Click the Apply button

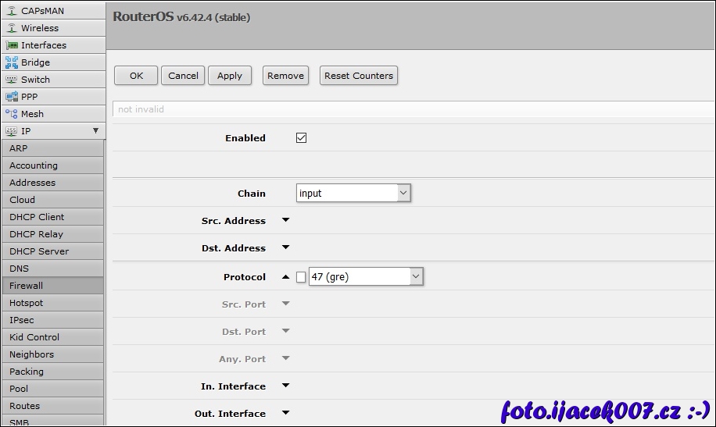pos(230,76)
